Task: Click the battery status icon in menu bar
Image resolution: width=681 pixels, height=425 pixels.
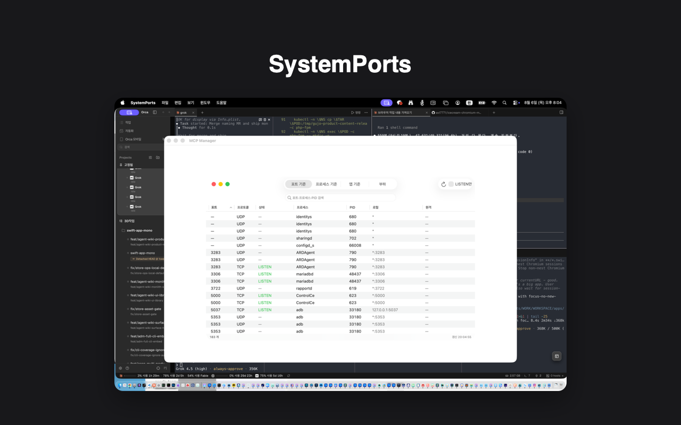Action: (x=481, y=103)
